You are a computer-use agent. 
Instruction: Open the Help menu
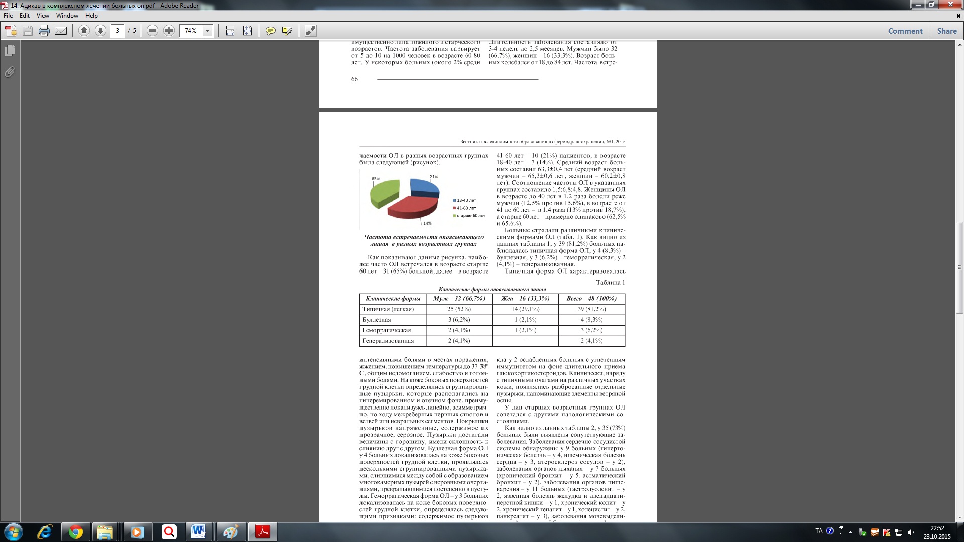91,16
